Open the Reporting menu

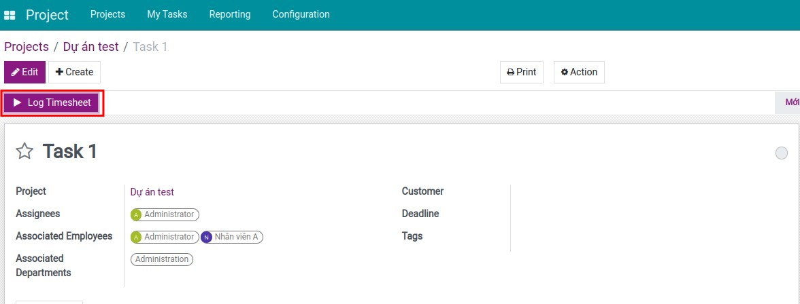pyautogui.click(x=229, y=14)
